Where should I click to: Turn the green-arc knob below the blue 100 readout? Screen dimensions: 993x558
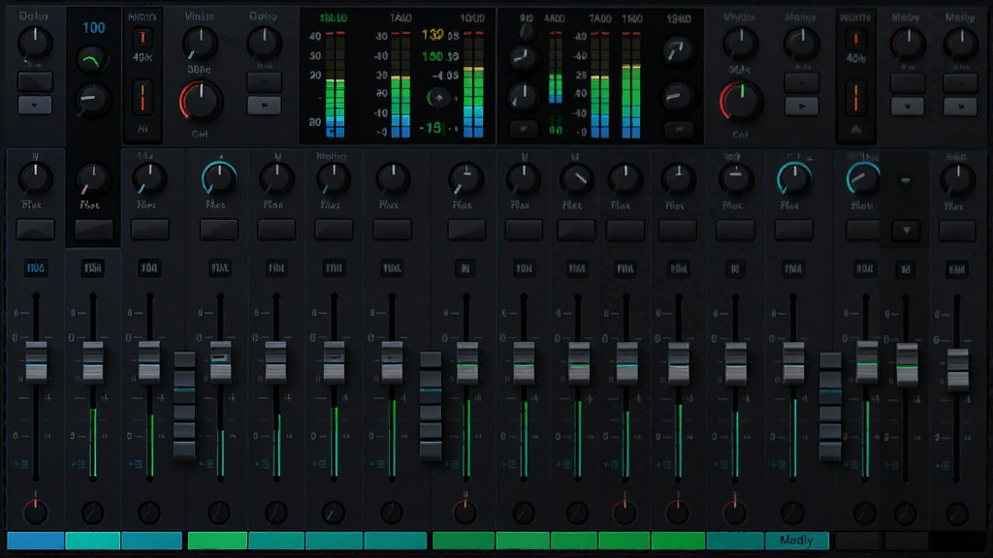click(92, 61)
